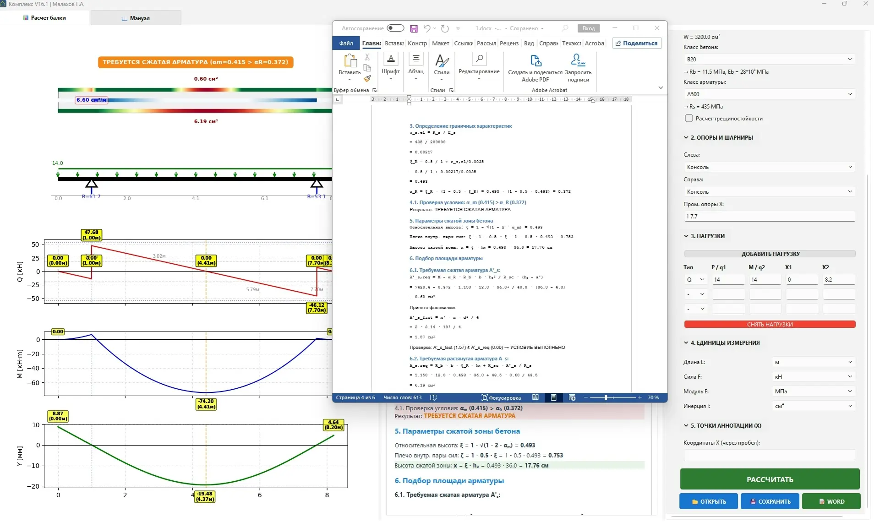
Task: Switch to Read Mode view in status bar
Action: pyautogui.click(x=535, y=397)
